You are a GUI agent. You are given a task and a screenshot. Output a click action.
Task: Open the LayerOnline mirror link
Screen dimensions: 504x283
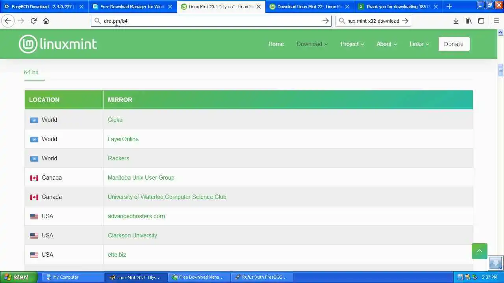(x=123, y=139)
